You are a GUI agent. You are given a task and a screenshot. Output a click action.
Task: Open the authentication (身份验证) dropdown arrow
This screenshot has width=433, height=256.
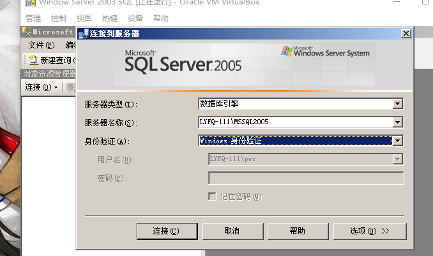click(397, 141)
